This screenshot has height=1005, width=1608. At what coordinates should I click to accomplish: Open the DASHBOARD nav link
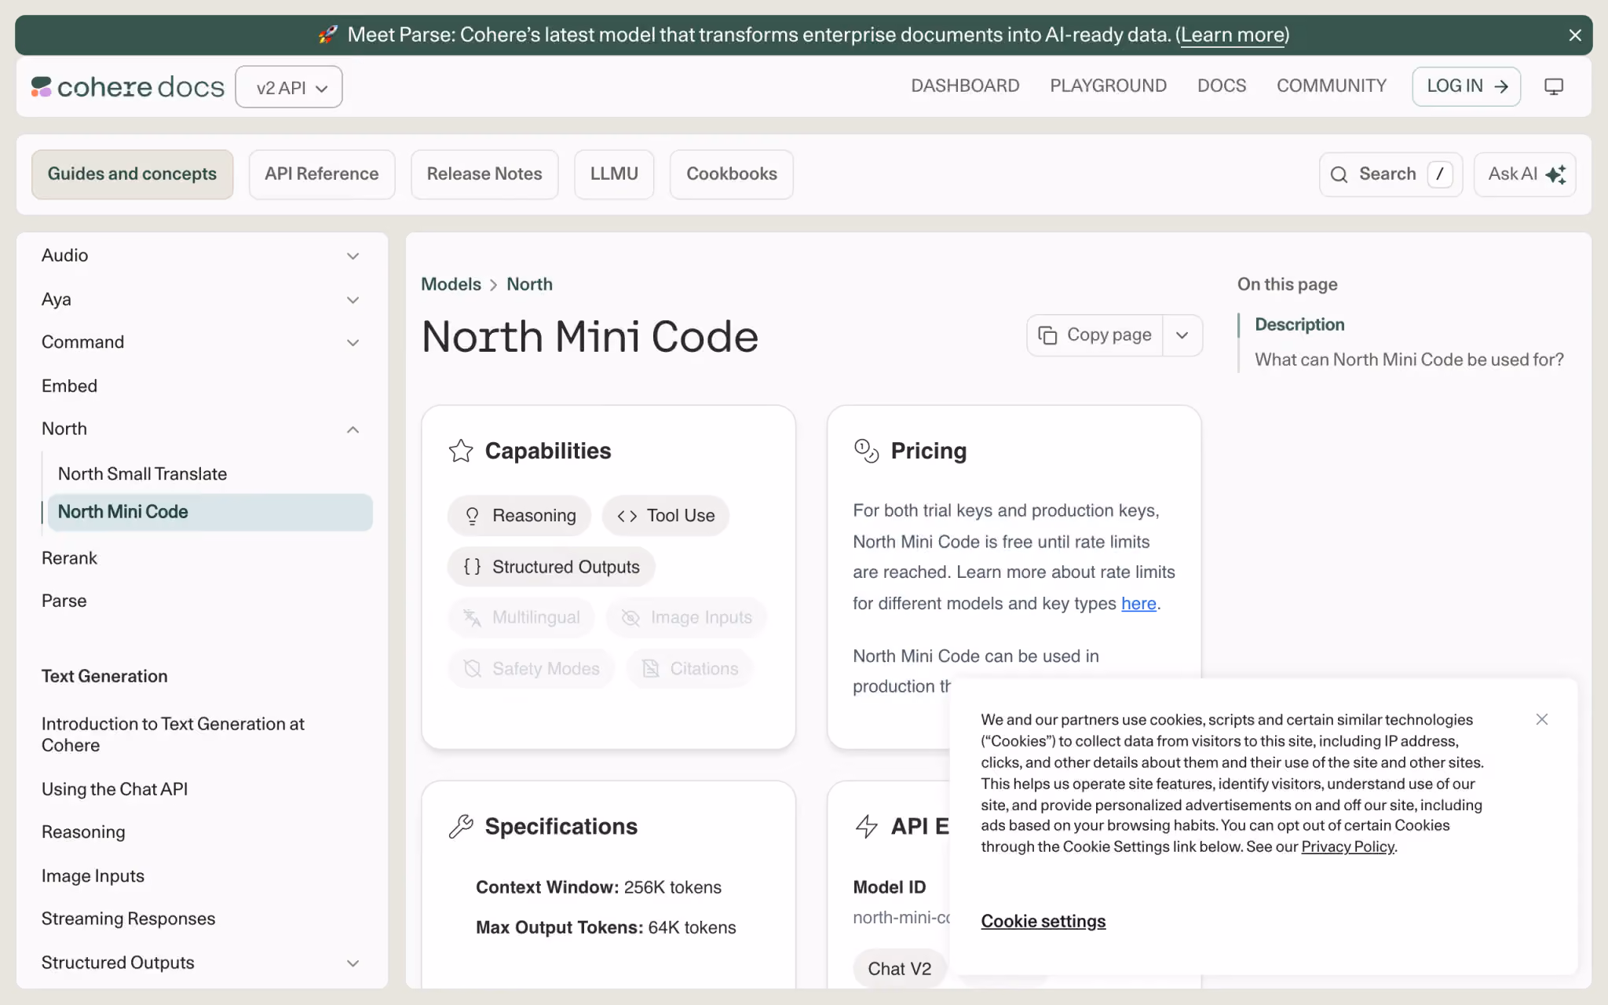[x=965, y=86]
